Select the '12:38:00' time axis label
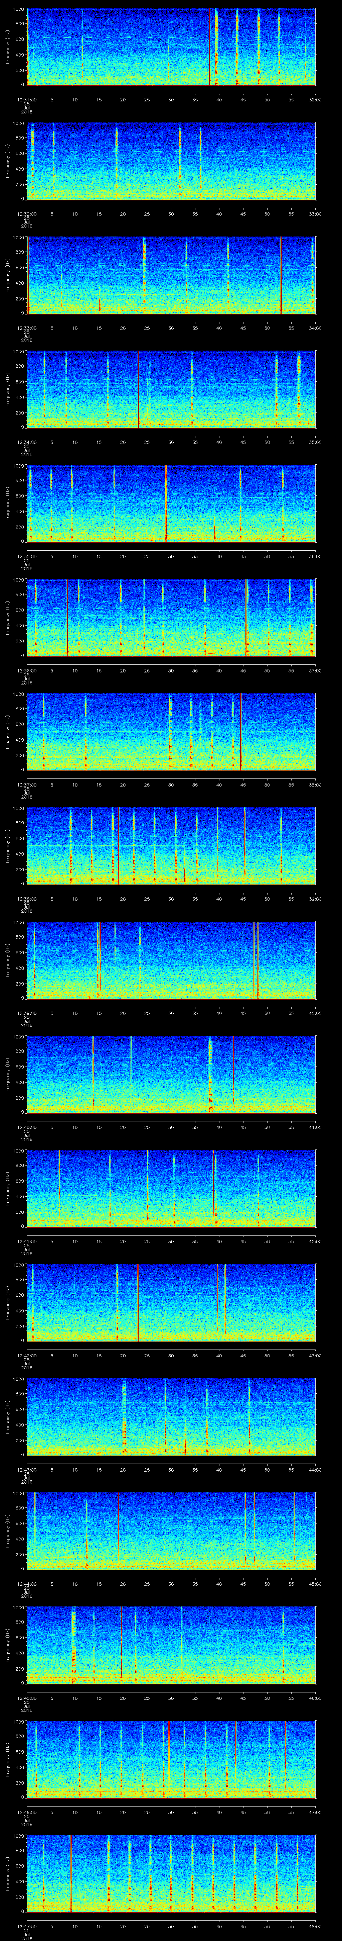This screenshot has width=342, height=1941. [x=27, y=899]
